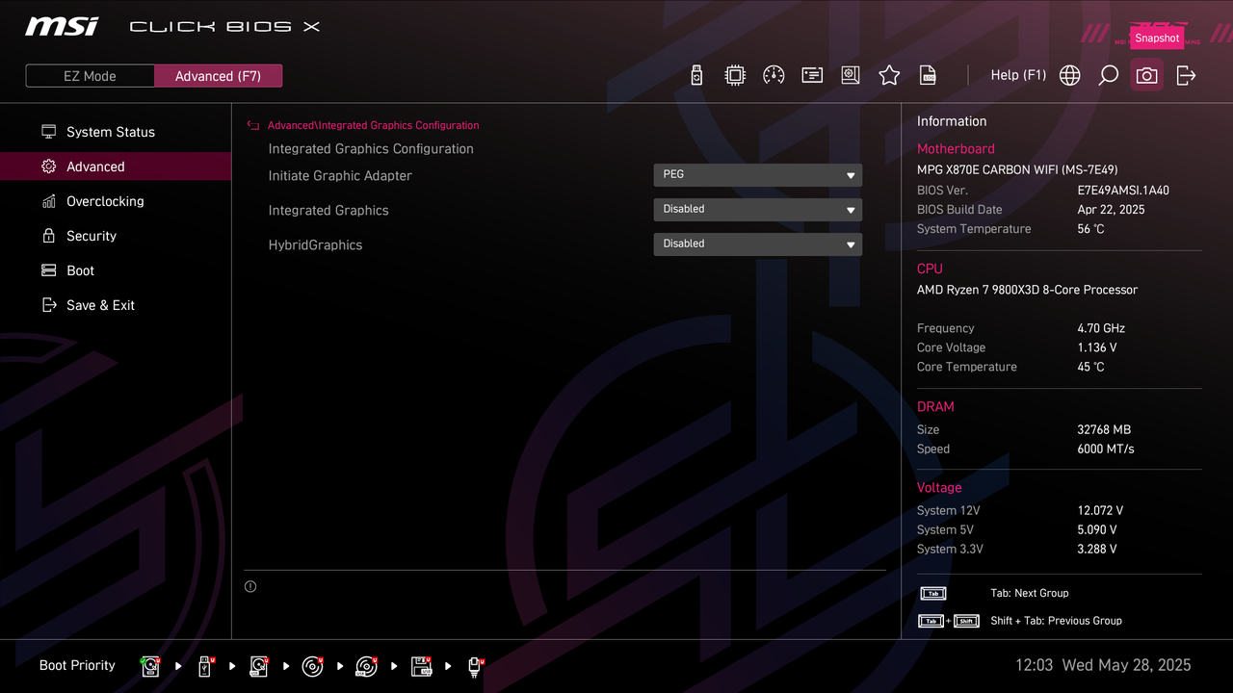This screenshot has height=693, width=1233.
Task: Click the clock showing 12:03 Wed May 28, 2025
Action: (x=1103, y=665)
